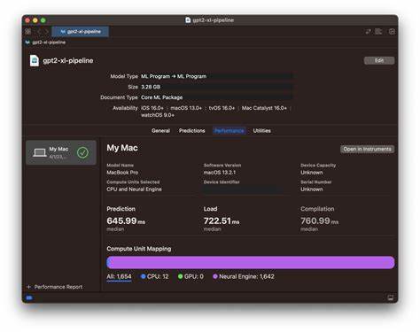Click the Load 722.51 ms value

tap(222, 221)
